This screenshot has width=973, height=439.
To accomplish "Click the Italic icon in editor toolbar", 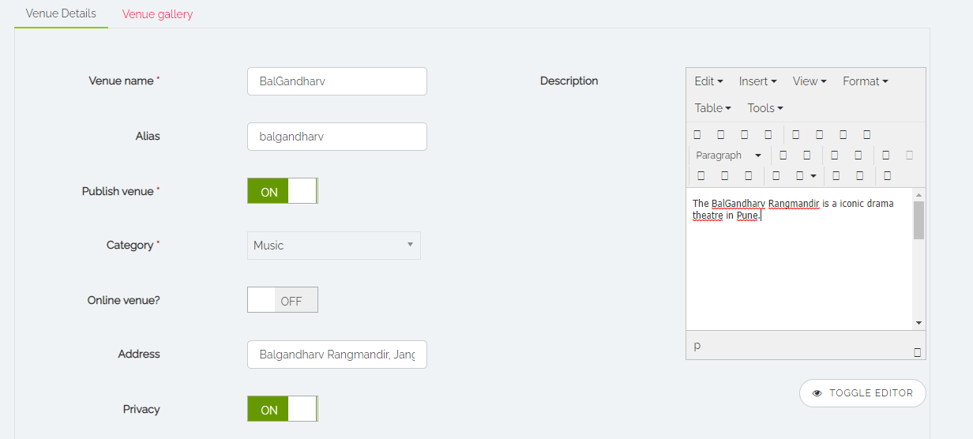I will (x=720, y=135).
